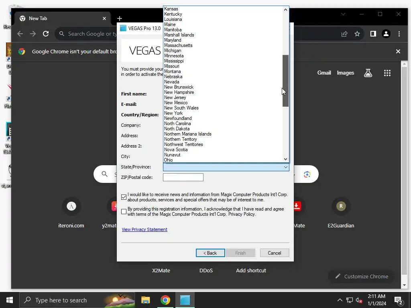The image size is (411, 308).
Task: Click Chrome reload page icon
Action: pos(46,34)
